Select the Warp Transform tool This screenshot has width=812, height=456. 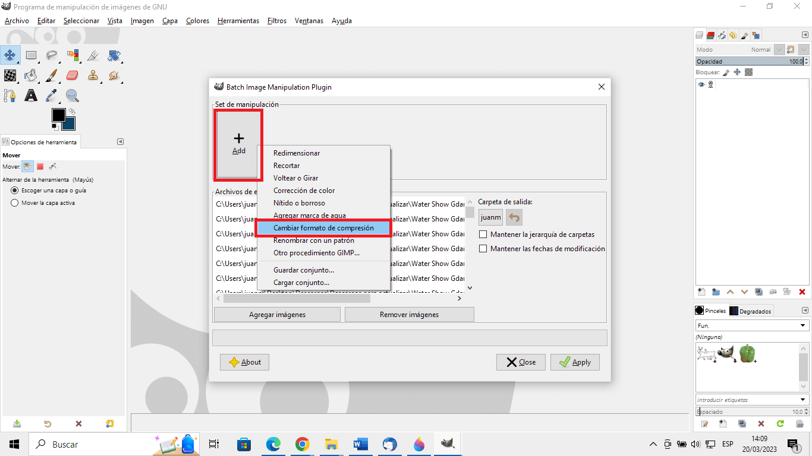pos(10,75)
